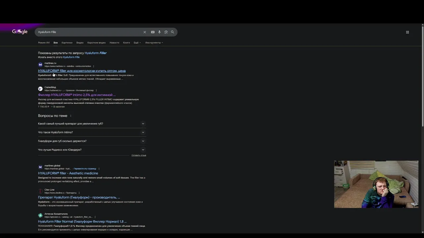Open more options for the martinex.global result
424x238 pixels.
pos(99,169)
